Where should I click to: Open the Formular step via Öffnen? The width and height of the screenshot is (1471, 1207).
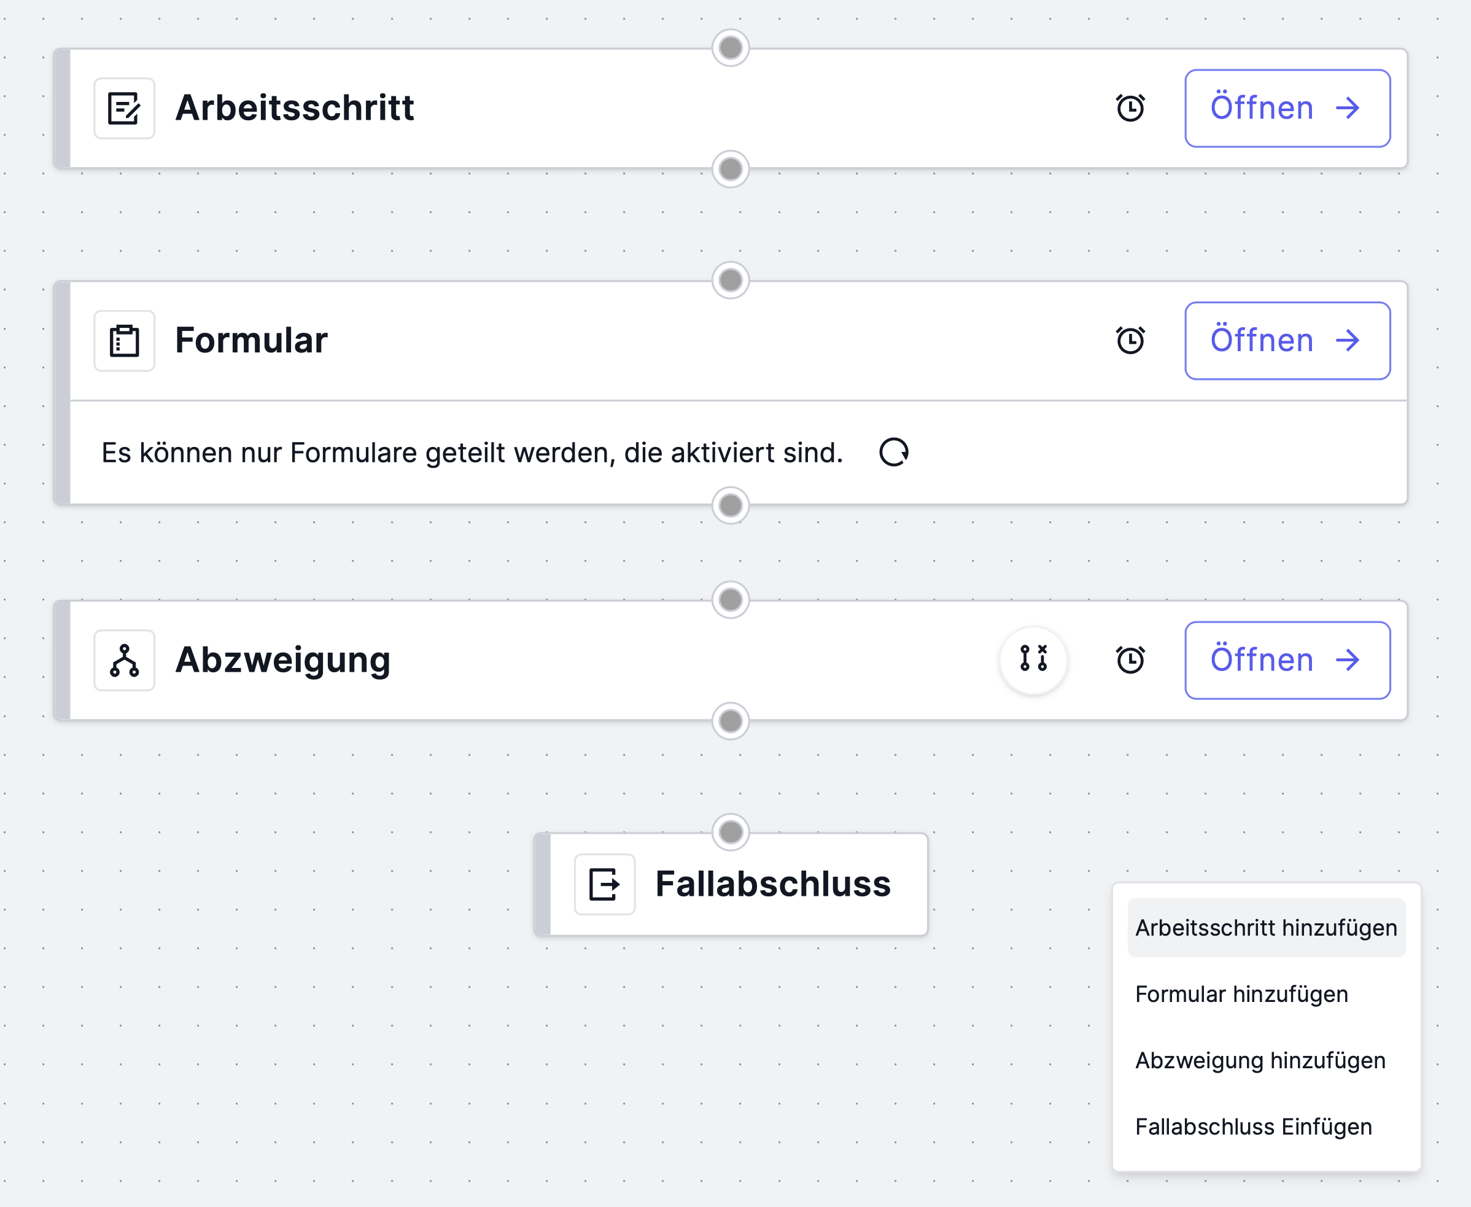click(x=1287, y=341)
